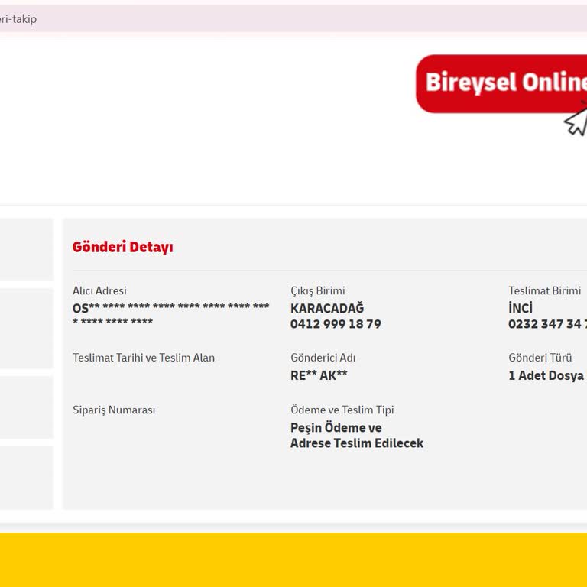Click the Sipariş Numarası label
This screenshot has width=587, height=587.
point(114,410)
